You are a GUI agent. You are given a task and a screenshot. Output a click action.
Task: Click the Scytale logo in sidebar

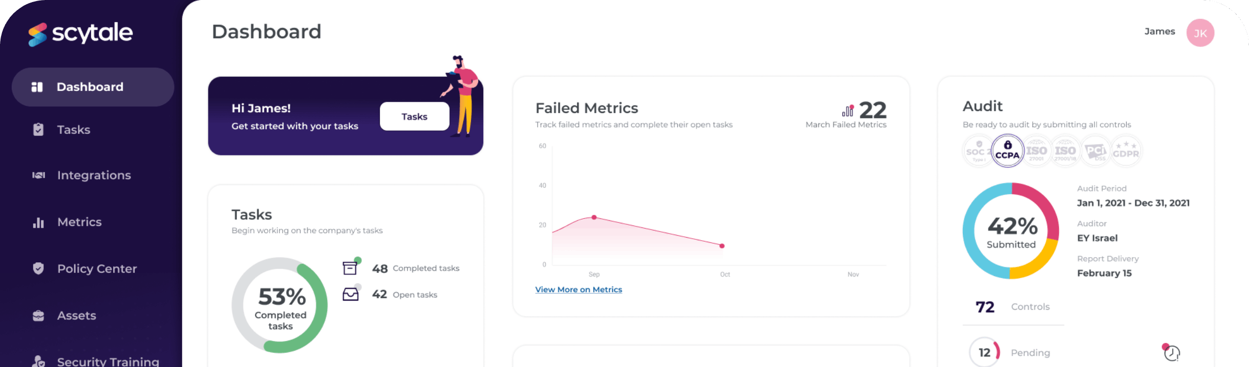(x=80, y=34)
